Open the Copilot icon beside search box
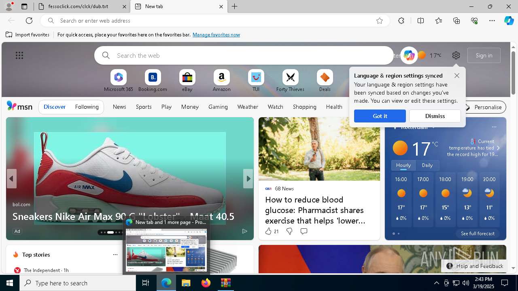This screenshot has height=291, width=518. tap(409, 55)
